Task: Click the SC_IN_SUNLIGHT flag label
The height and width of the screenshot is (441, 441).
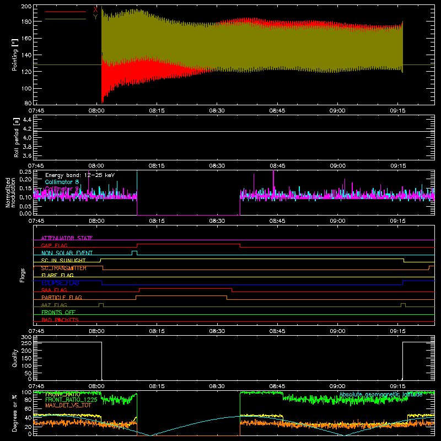Action: coord(63,260)
